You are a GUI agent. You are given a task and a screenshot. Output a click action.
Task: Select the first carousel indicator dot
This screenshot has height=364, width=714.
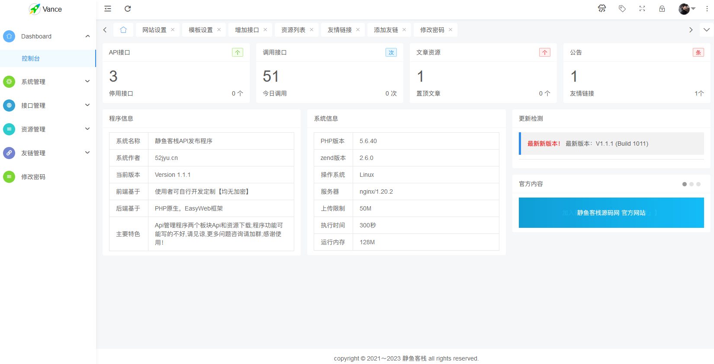[x=685, y=184]
